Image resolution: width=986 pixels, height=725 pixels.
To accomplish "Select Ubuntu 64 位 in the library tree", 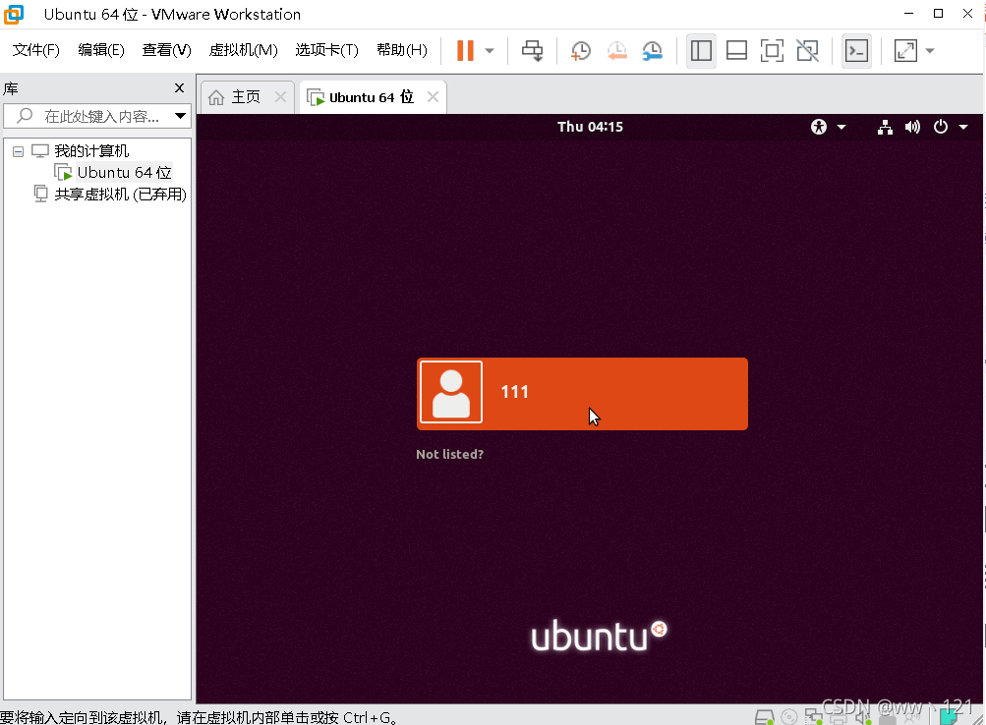I will coord(124,172).
